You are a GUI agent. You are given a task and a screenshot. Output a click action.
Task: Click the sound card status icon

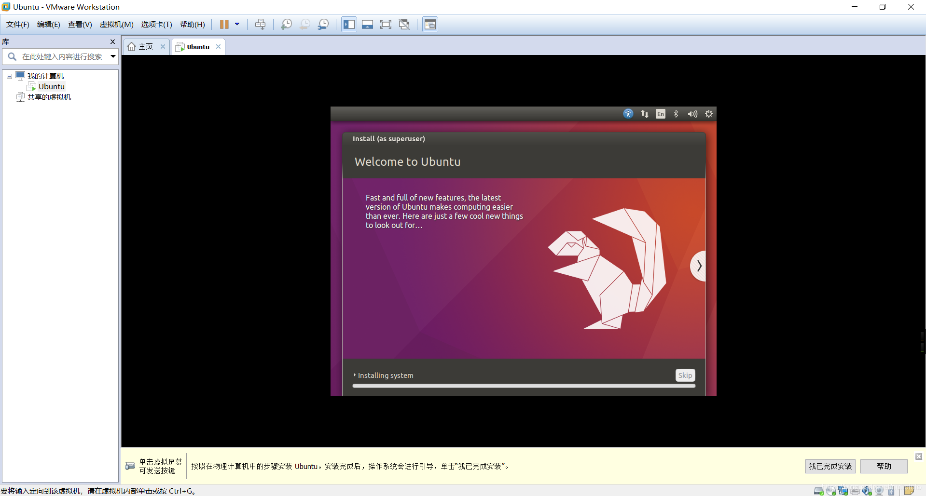(x=867, y=491)
